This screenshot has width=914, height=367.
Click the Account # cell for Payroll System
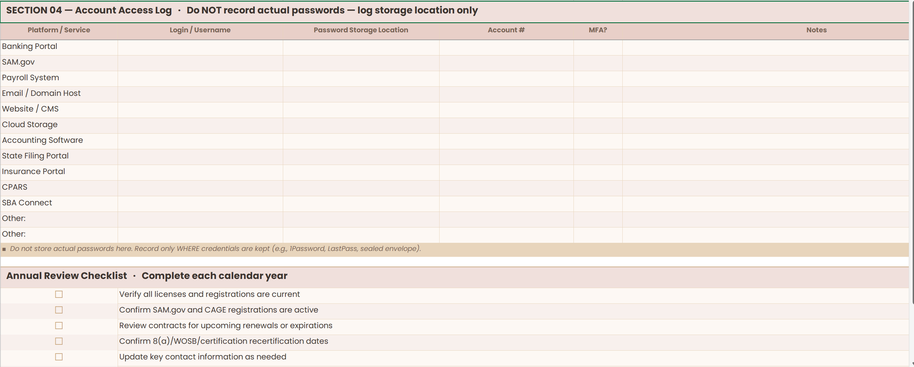click(506, 78)
